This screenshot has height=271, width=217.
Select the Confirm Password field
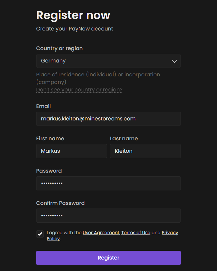click(x=108, y=215)
